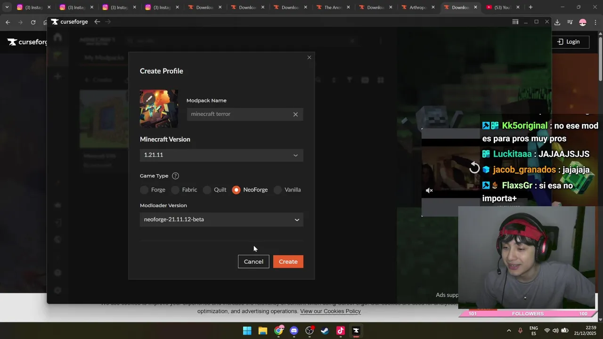The image size is (603, 339).
Task: Click the microphone tray icon
Action: pos(521,331)
